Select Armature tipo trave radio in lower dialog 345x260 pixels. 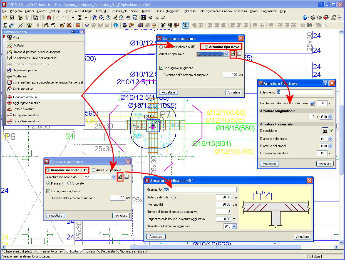(x=94, y=170)
